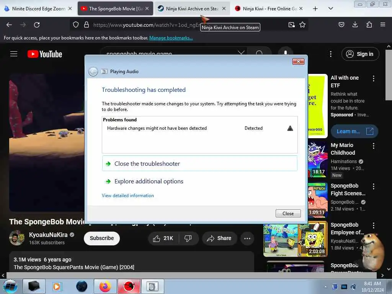Screen dimensions: 392x294
Task: Click the Learn more ad button
Action: [354, 131]
